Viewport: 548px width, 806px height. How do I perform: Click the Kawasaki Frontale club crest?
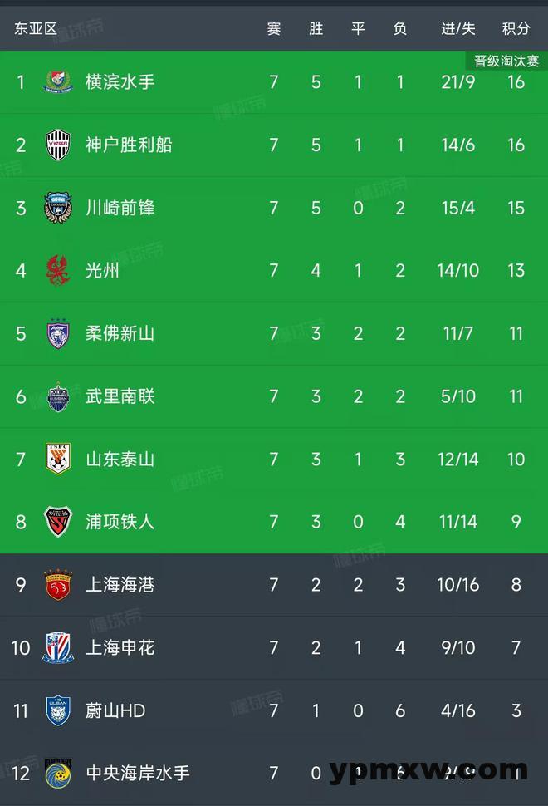(57, 208)
